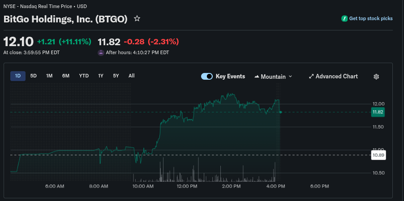Click the chevron next to Mountain
This screenshot has height=201, width=404.
pyautogui.click(x=290, y=77)
